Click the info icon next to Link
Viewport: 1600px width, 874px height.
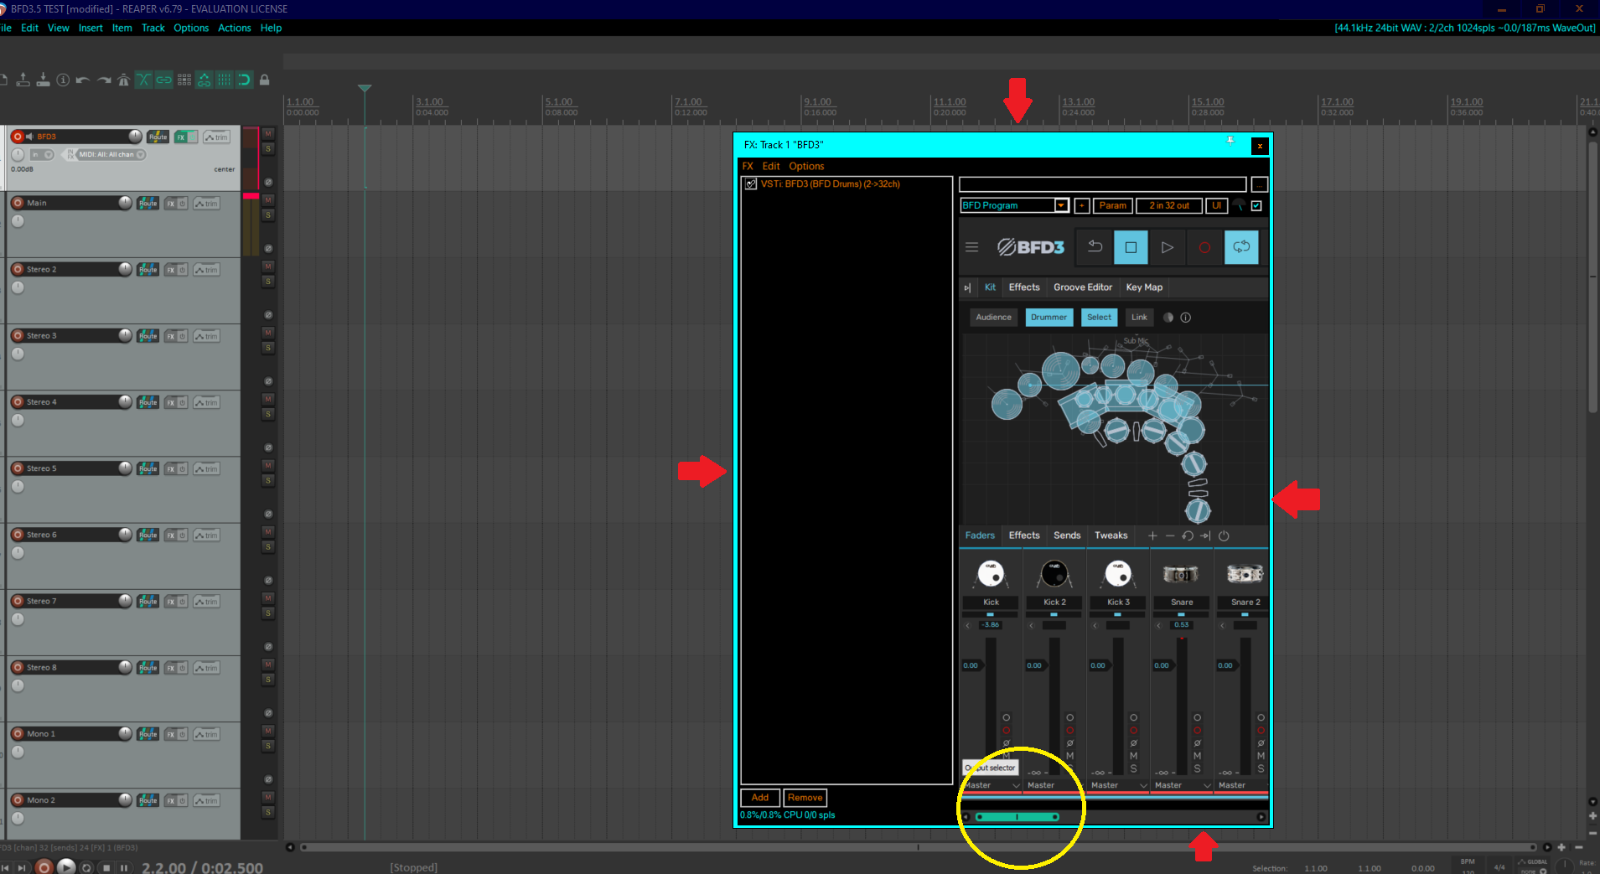1185,318
